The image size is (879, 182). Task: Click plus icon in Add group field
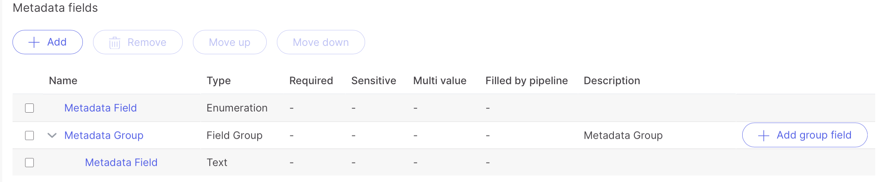[x=764, y=135]
